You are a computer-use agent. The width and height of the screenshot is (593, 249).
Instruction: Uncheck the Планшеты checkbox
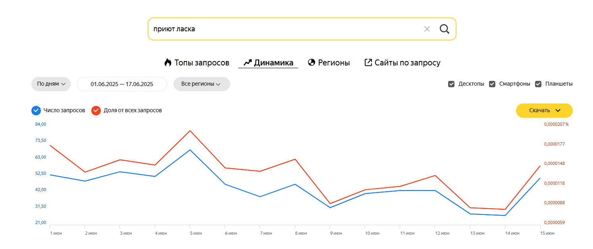click(538, 84)
